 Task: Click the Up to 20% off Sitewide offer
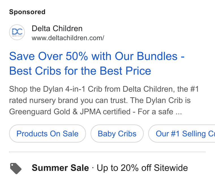[142, 168]
